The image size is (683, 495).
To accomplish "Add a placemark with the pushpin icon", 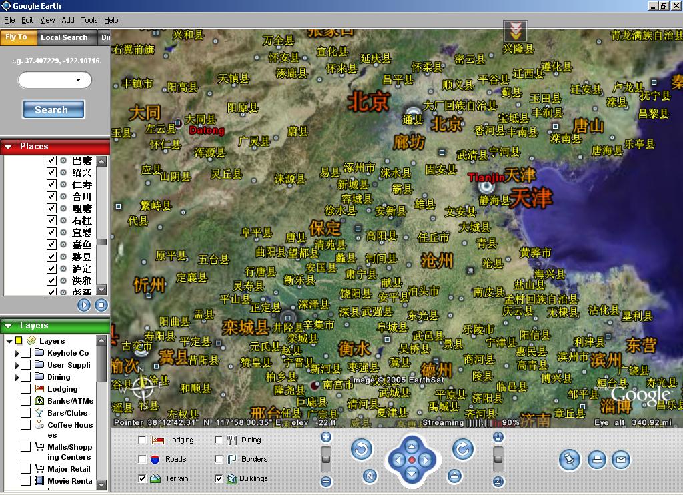I will 568,459.
